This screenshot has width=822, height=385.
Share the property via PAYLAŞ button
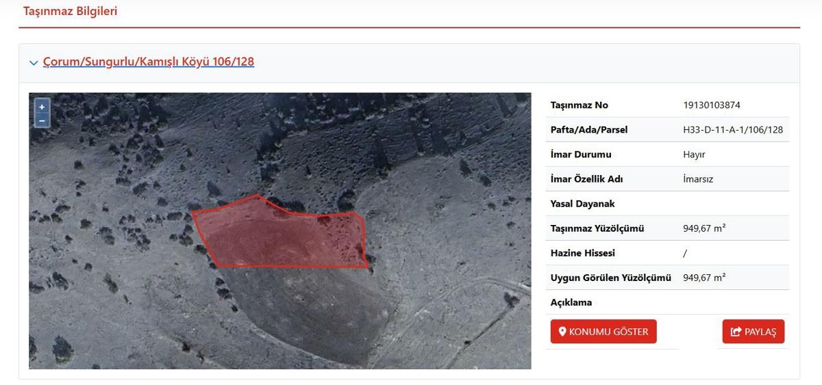tap(754, 332)
